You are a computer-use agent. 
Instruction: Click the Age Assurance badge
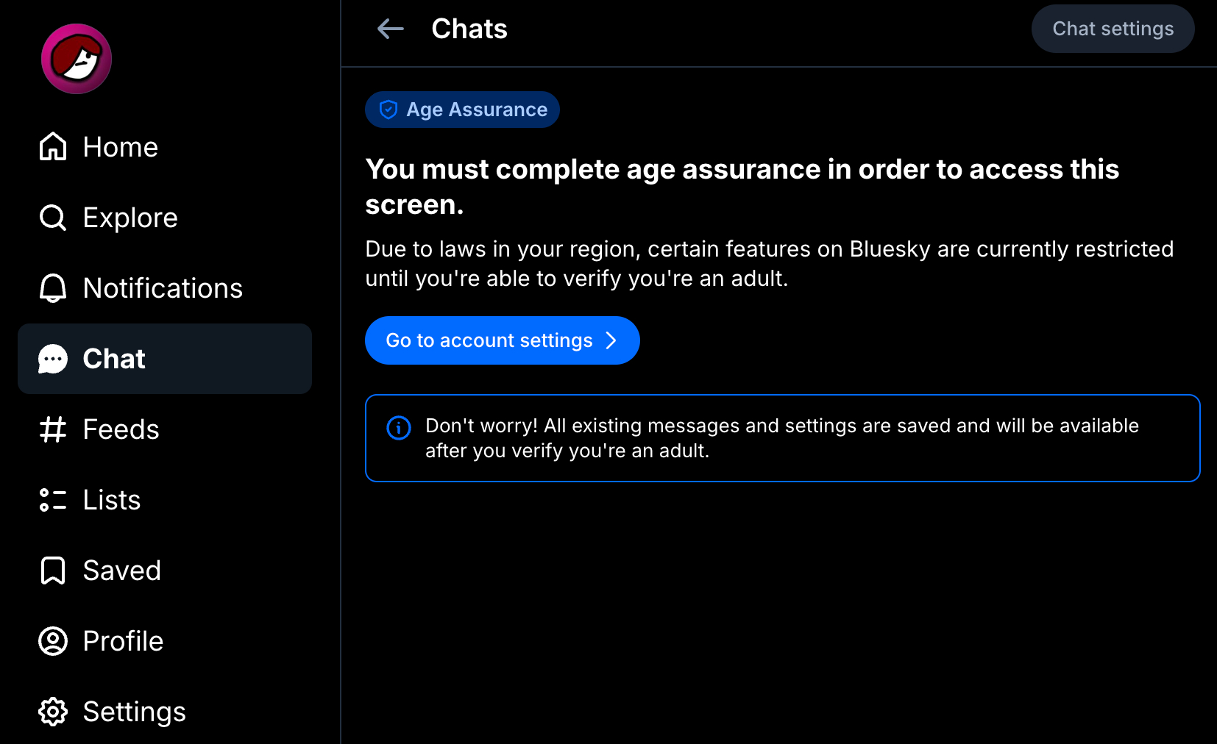point(462,110)
